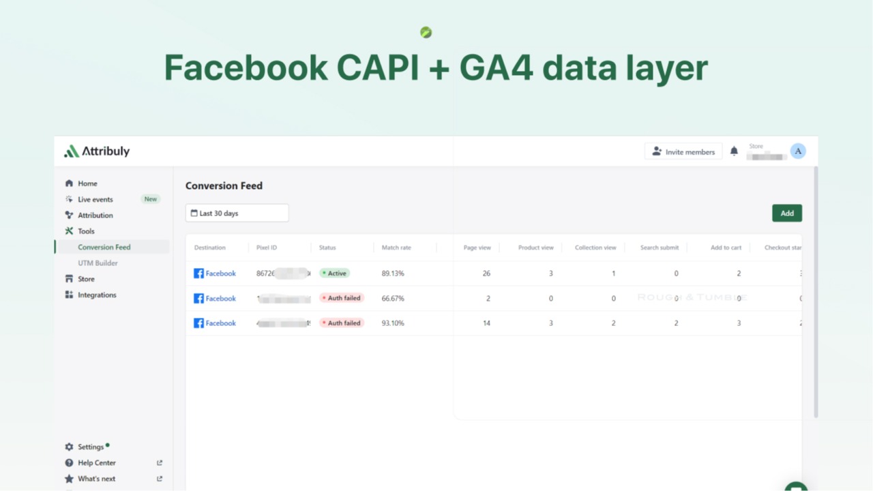Click the Status column header
This screenshot has width=873, height=491.
[x=327, y=248]
